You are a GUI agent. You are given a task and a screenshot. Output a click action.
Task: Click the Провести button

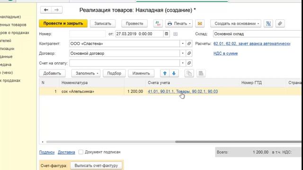click(134, 24)
